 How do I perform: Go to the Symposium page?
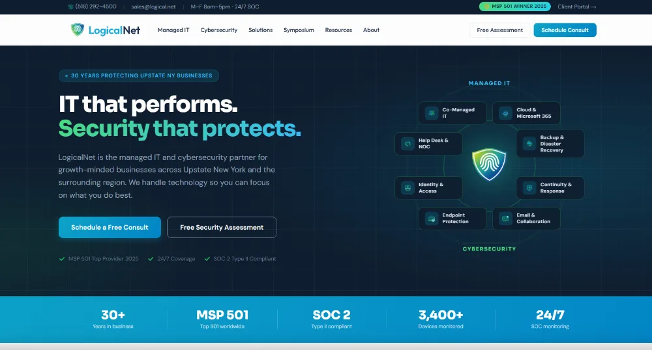click(x=299, y=30)
